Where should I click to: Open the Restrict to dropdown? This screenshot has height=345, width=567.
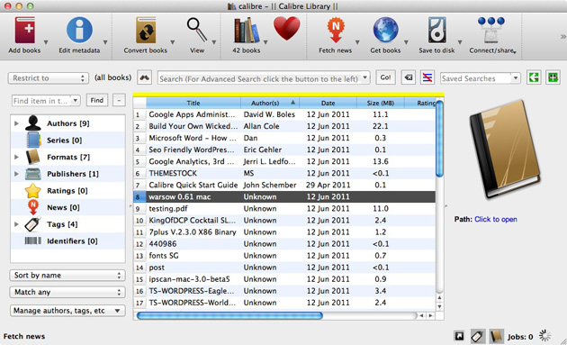tap(49, 77)
